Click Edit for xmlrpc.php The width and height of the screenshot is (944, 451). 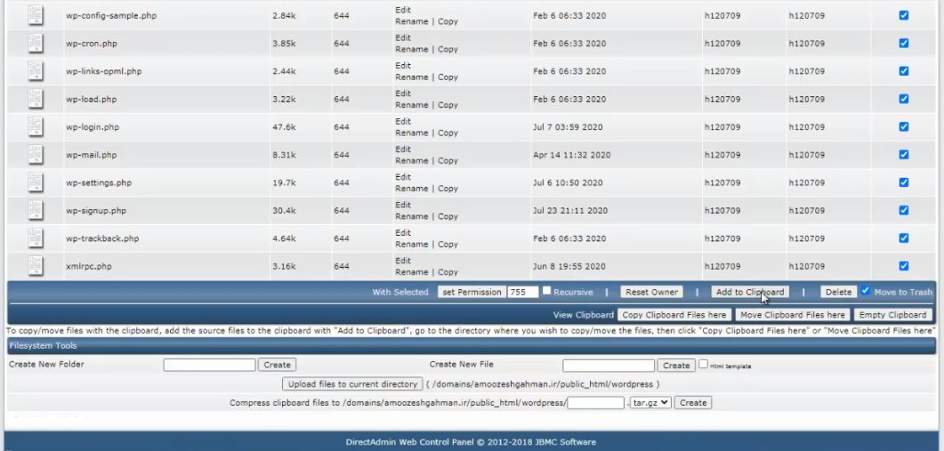tap(403, 261)
